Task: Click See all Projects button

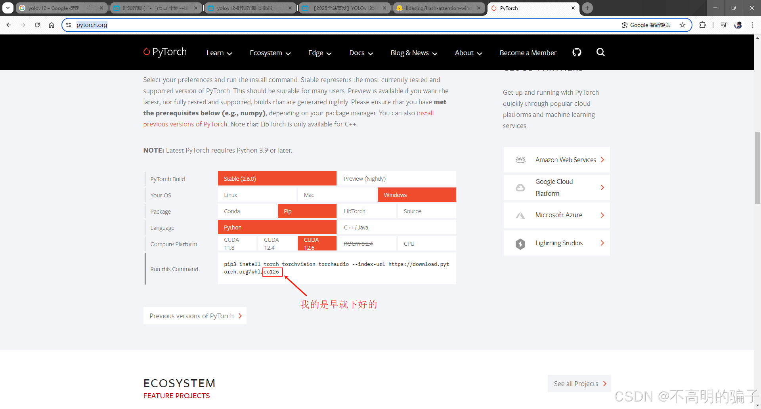Action: click(x=579, y=384)
